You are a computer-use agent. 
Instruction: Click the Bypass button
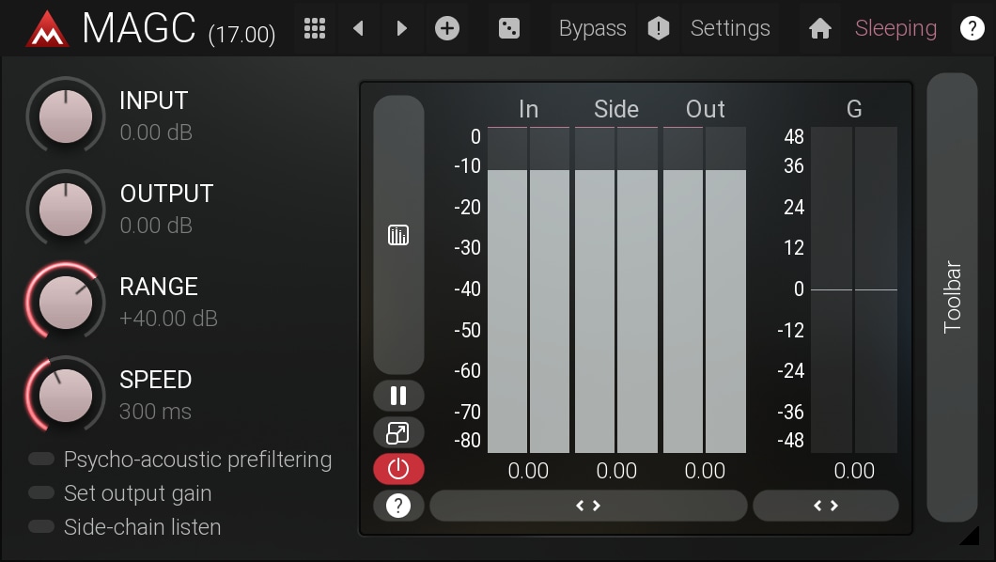pyautogui.click(x=592, y=28)
